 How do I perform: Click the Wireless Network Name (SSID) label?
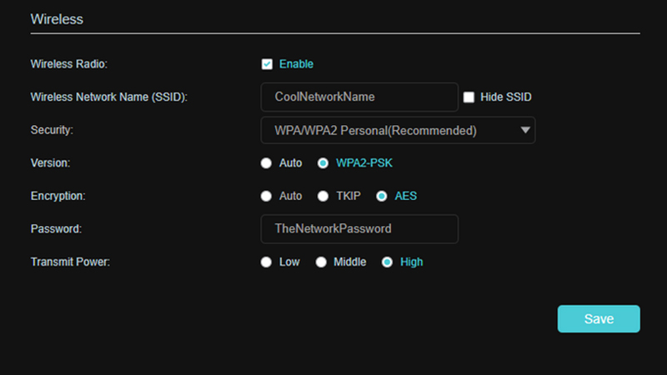tap(108, 97)
